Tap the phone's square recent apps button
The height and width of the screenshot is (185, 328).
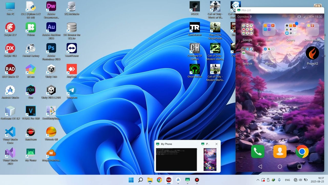click(x=299, y=166)
